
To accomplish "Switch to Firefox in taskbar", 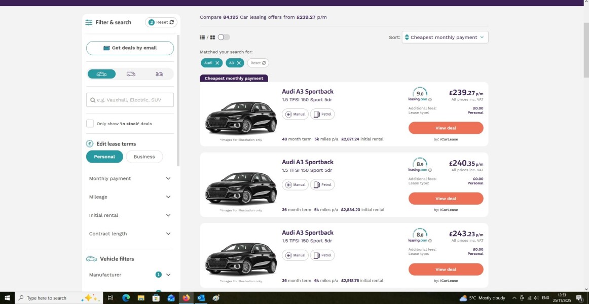I will click(186, 298).
